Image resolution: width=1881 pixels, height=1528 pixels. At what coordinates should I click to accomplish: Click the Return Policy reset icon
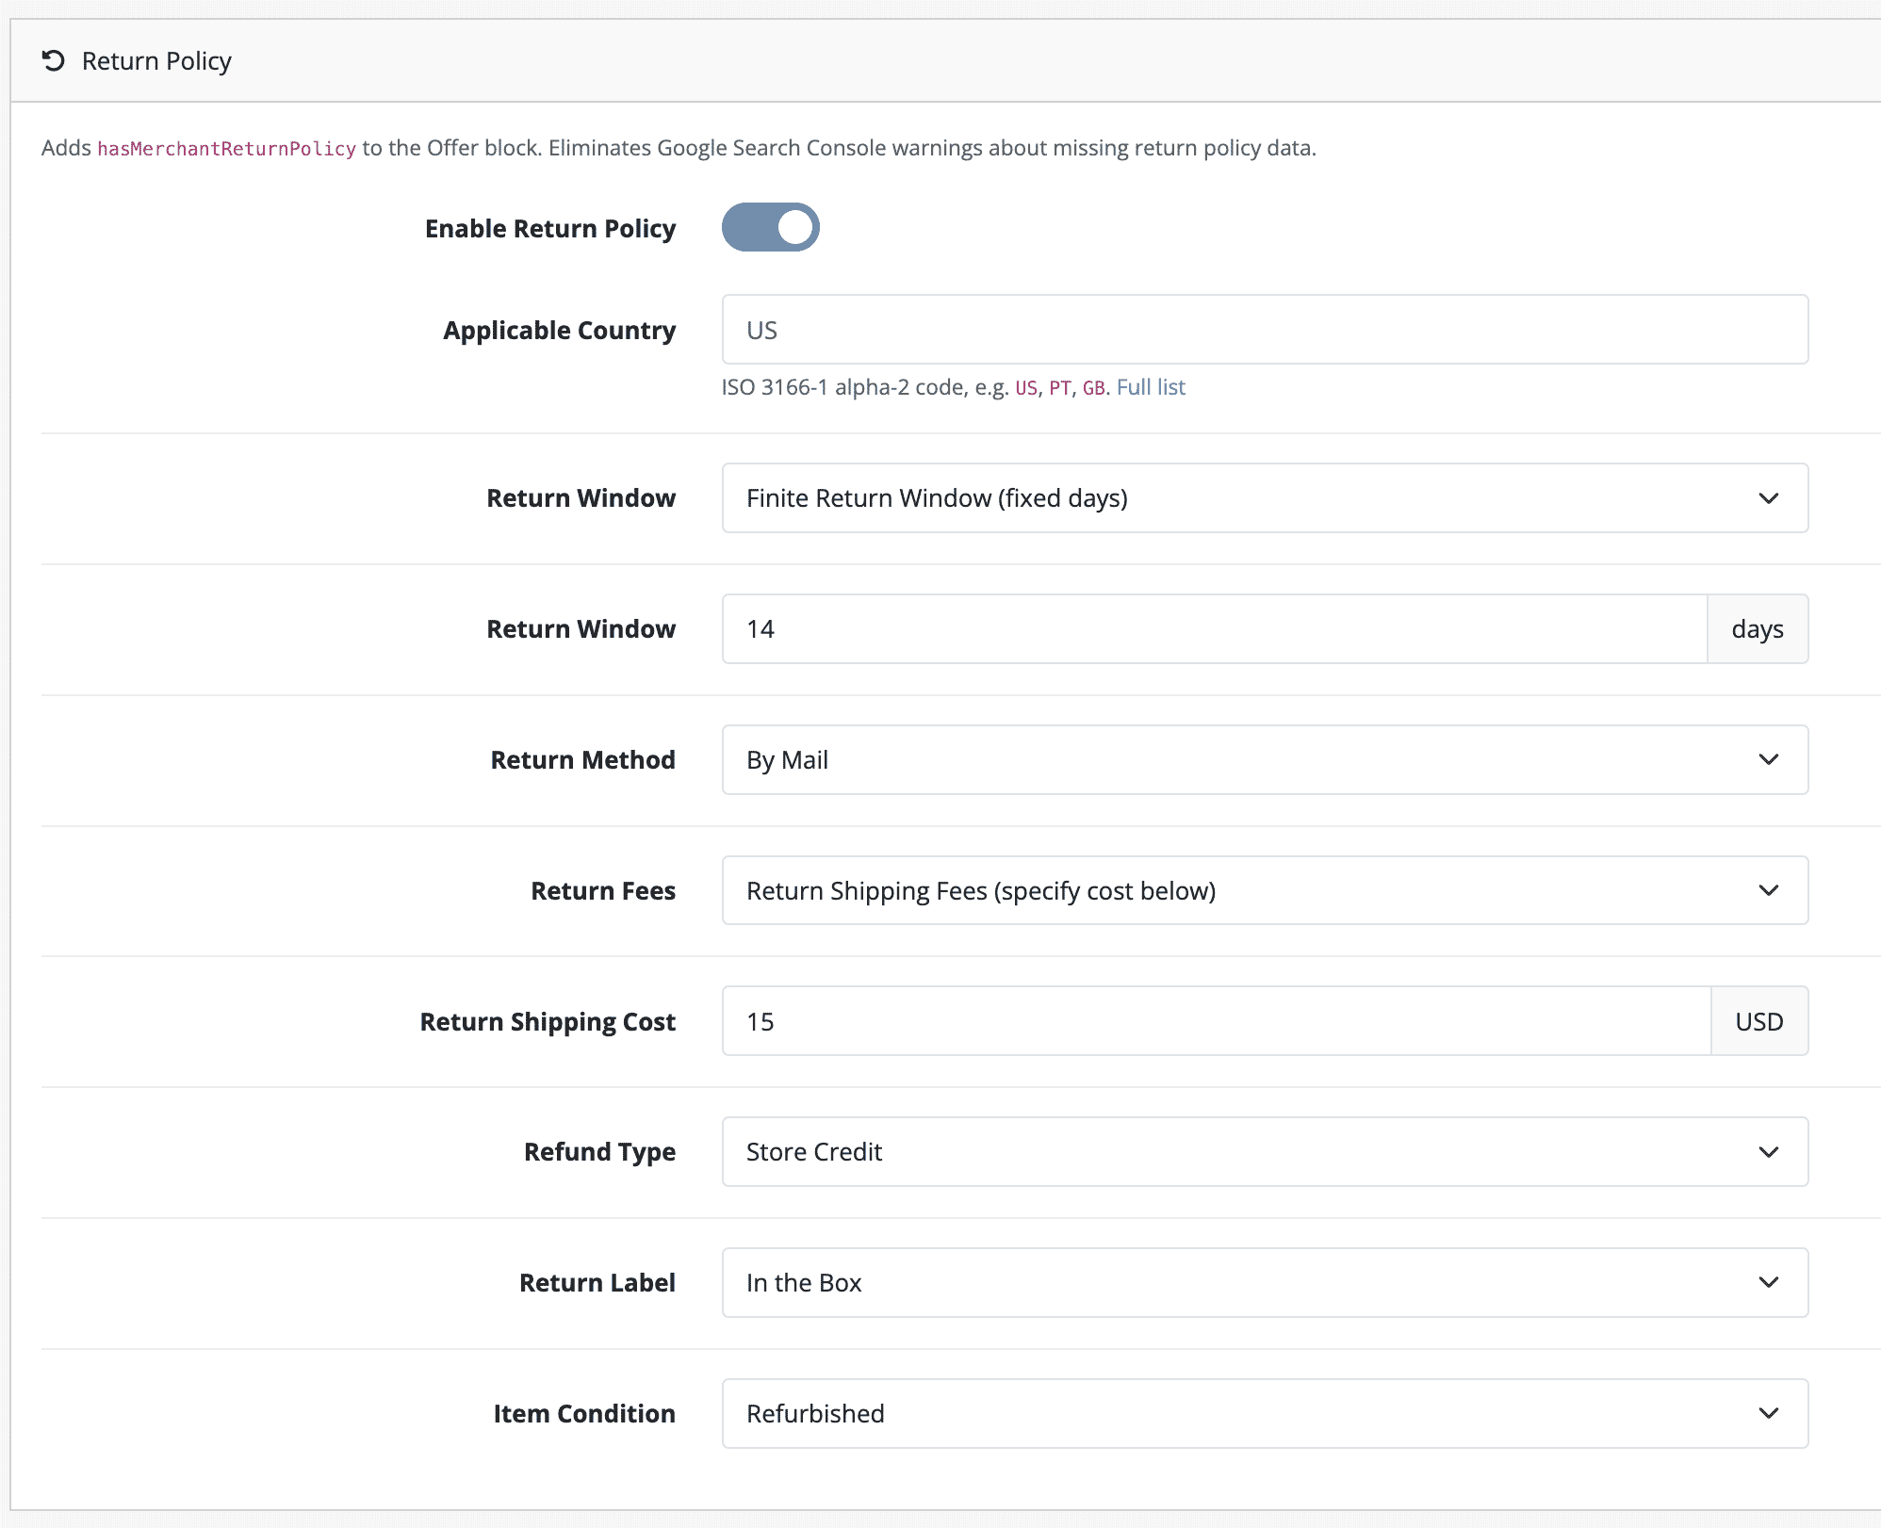pos(54,60)
